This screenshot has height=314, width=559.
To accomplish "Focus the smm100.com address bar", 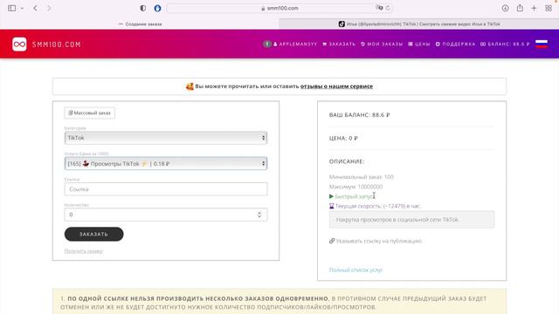I will tap(279, 8).
